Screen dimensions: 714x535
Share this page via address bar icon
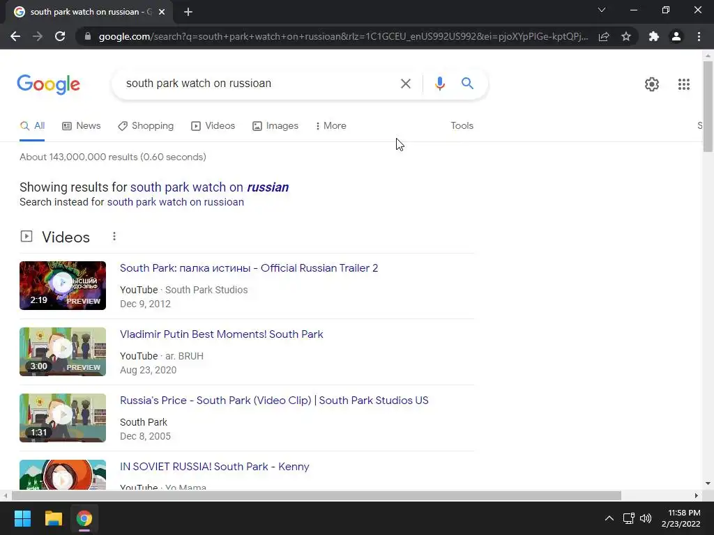604,36
